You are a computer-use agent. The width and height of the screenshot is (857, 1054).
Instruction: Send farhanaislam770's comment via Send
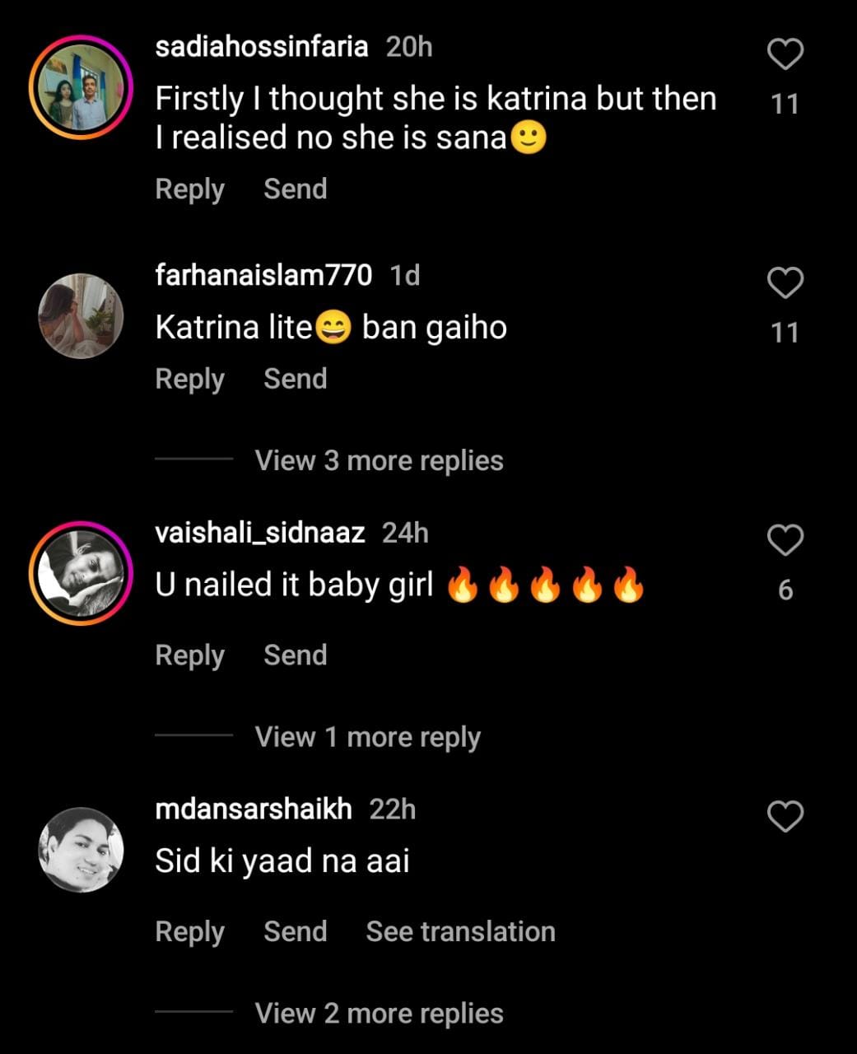tap(295, 379)
